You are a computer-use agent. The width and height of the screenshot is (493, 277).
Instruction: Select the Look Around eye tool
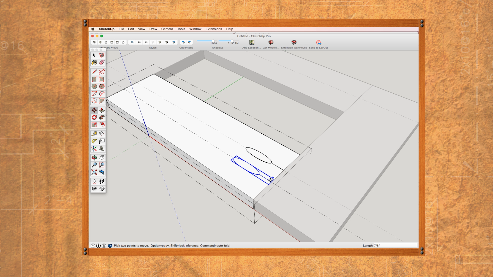[94, 189]
